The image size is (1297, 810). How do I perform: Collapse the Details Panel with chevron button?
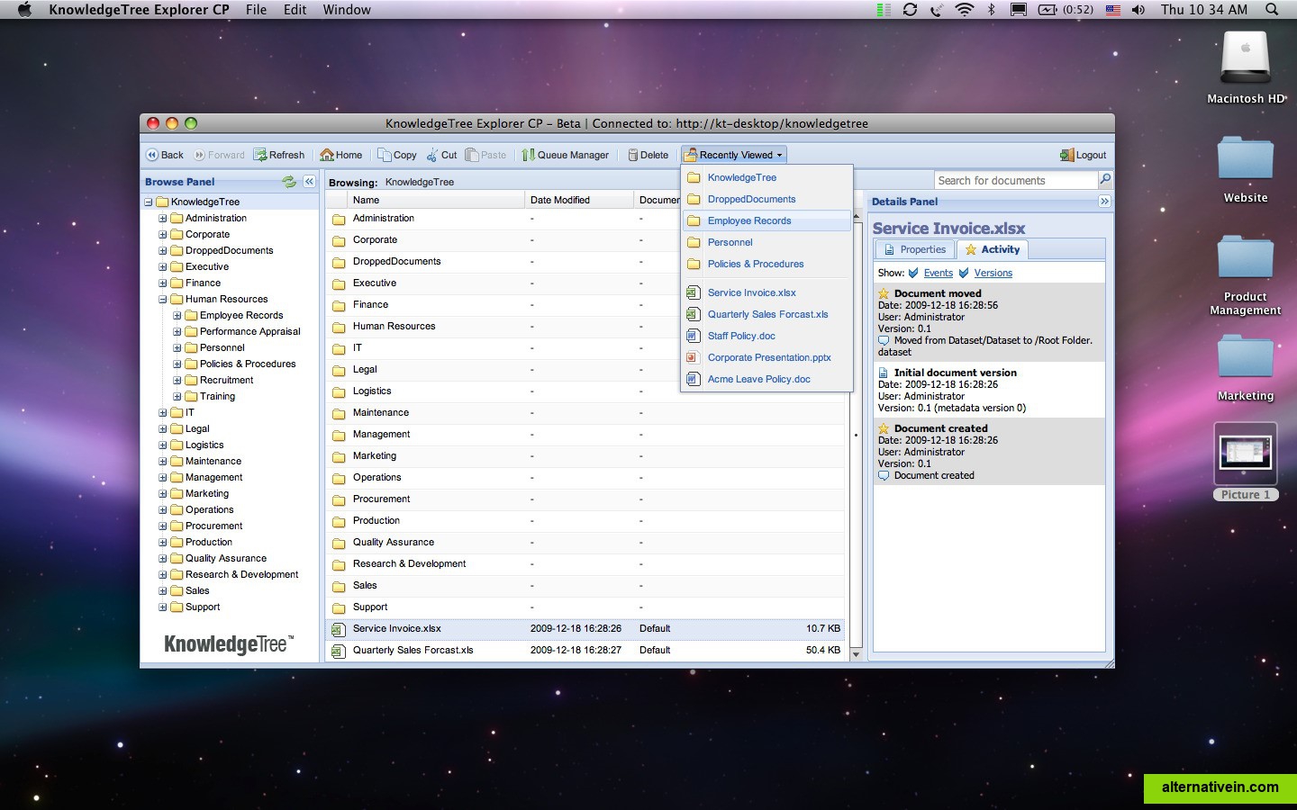tap(1104, 202)
